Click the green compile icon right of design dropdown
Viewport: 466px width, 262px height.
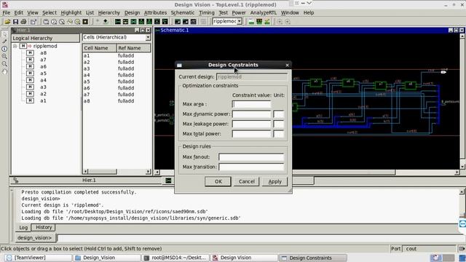pyautogui.click(x=251, y=22)
